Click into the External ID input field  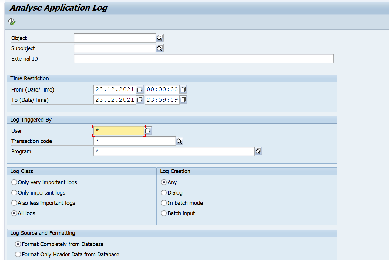click(203, 58)
